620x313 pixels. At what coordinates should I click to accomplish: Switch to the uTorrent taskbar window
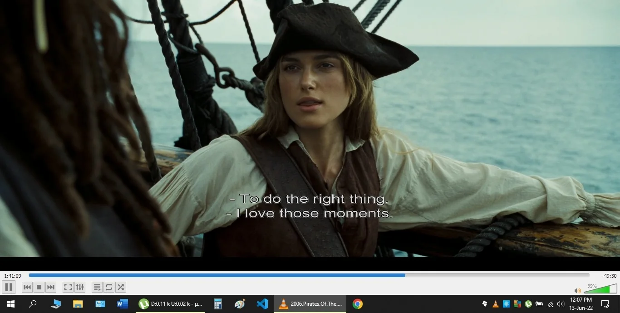pyautogui.click(x=170, y=304)
